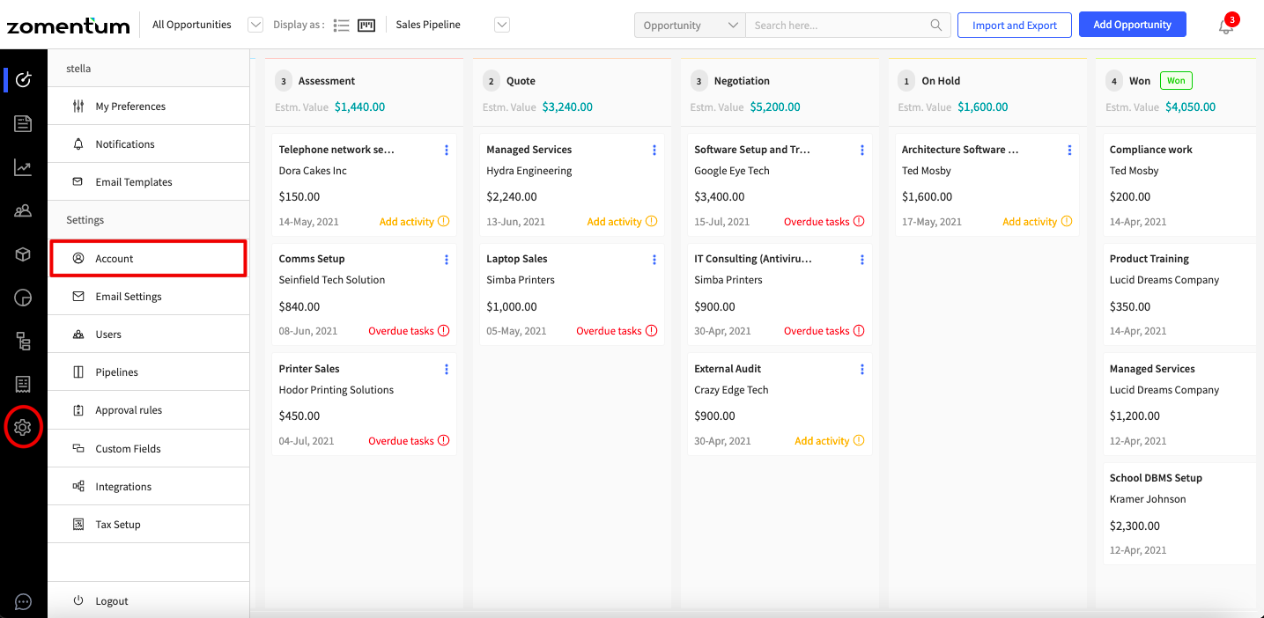Open options menu for Telephone network card
The image size is (1264, 618).
447,151
